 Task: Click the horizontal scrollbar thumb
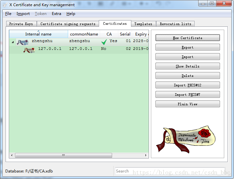coord(64,155)
